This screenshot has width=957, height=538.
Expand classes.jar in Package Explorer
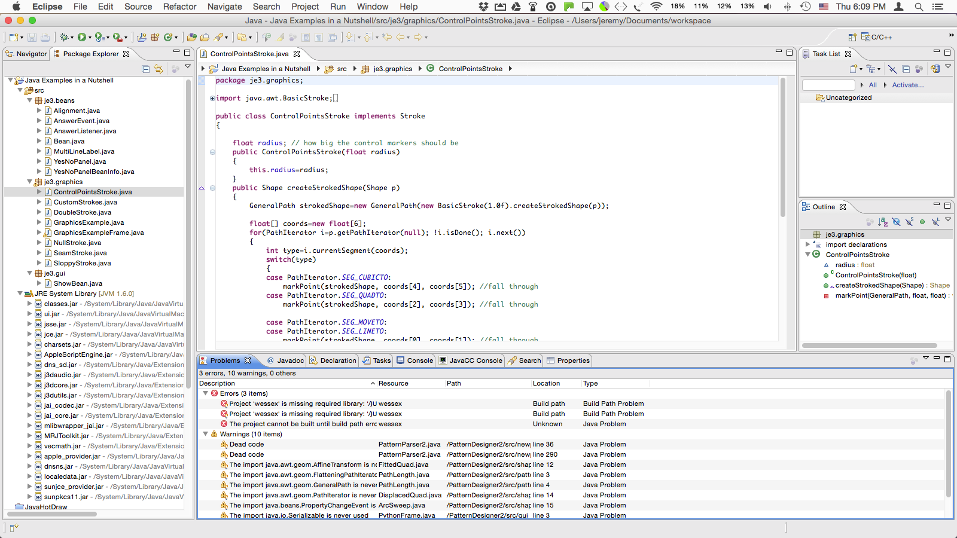pos(30,304)
